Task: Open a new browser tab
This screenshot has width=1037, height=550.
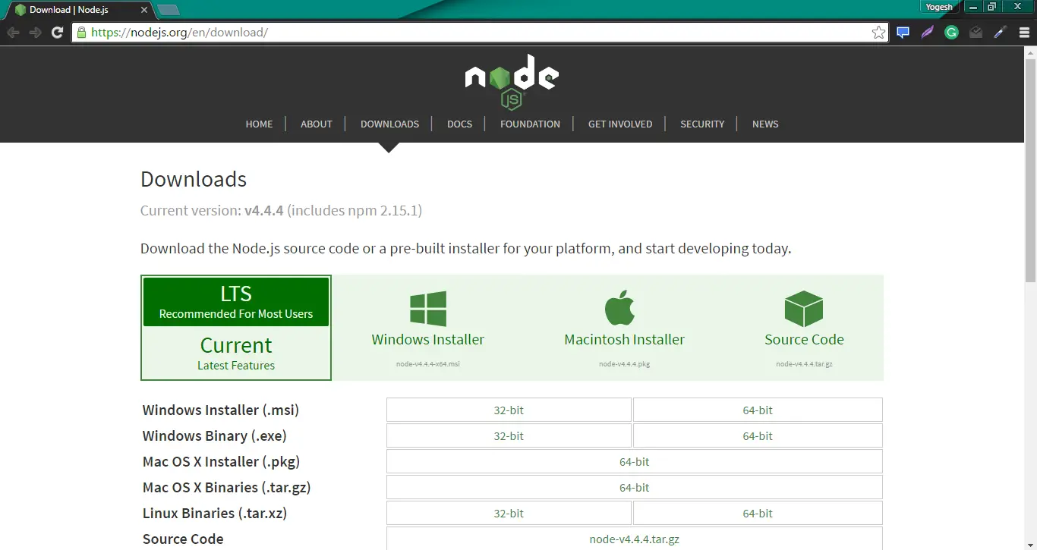Action: tap(168, 10)
